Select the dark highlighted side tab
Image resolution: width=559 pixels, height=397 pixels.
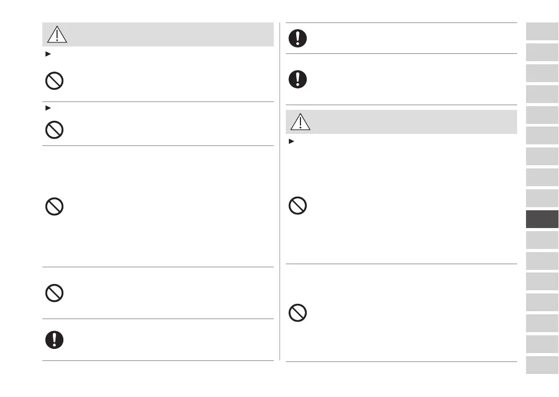tap(542, 219)
